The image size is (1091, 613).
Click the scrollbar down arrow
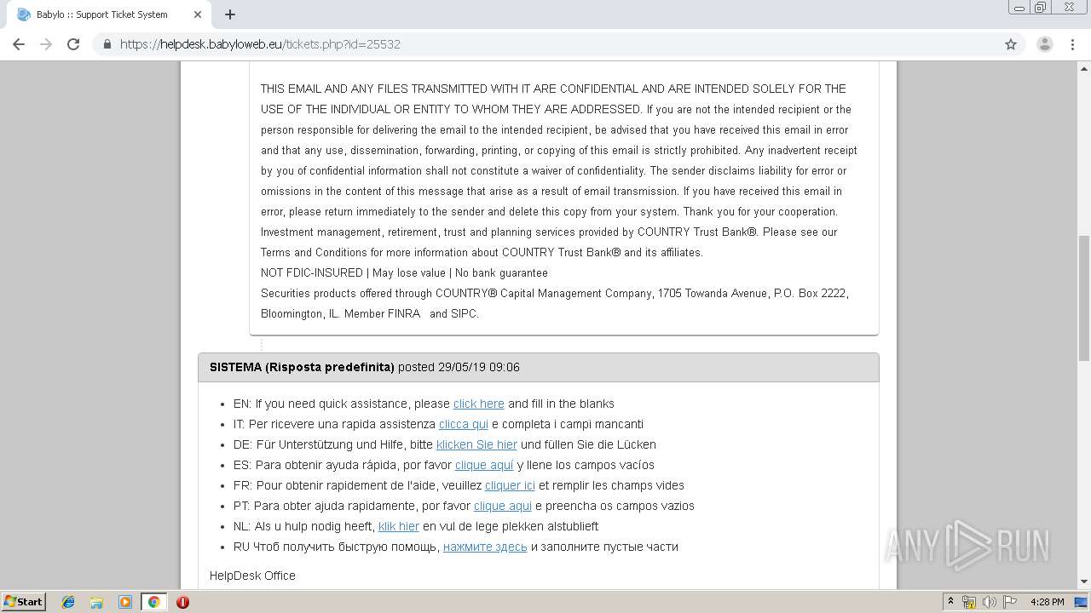coord(1084,582)
